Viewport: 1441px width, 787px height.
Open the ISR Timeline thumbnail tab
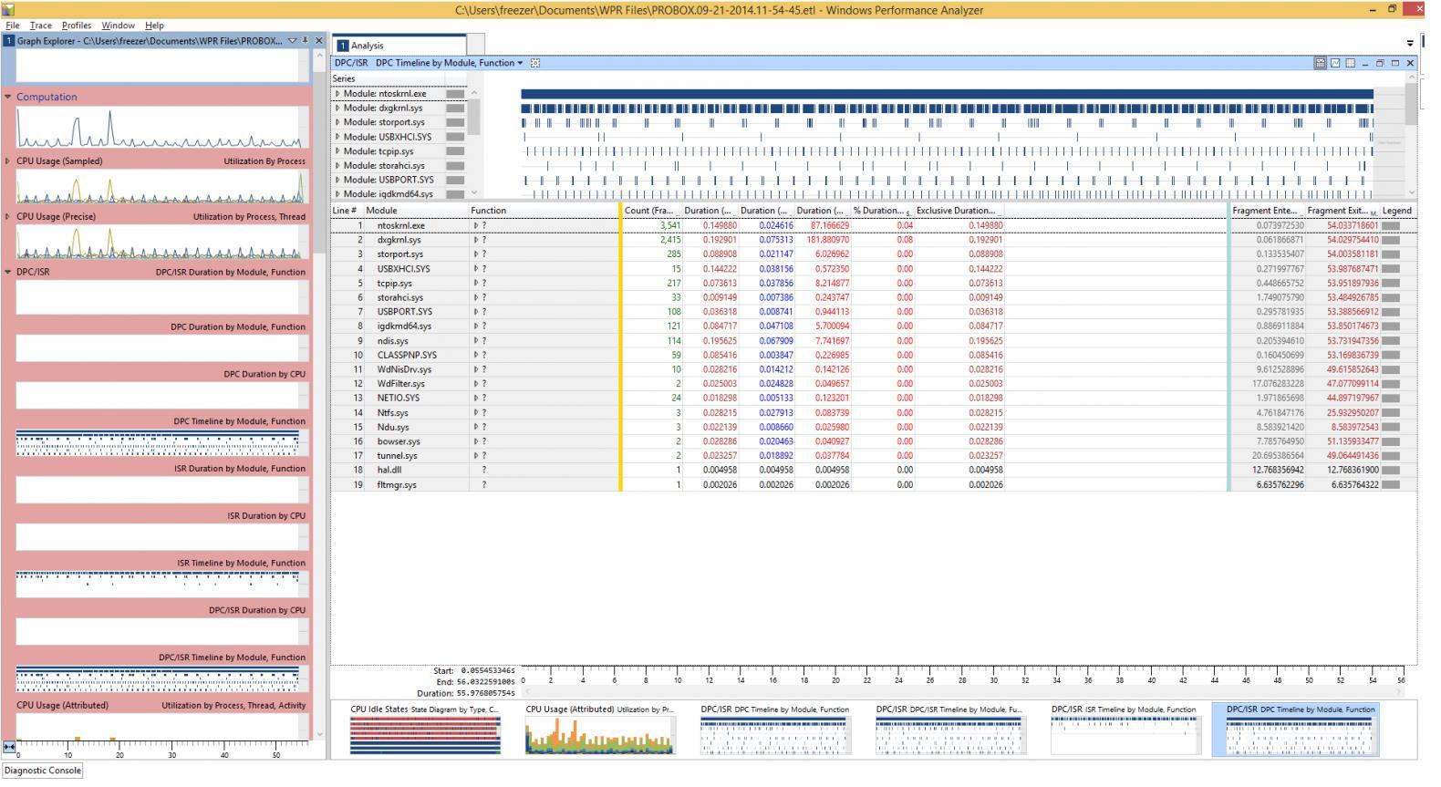coord(1125,729)
